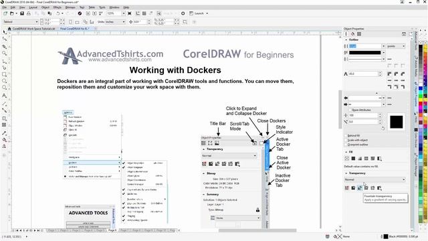Image resolution: width=428 pixels, height=241 pixels.
Task: Toggle the Share Attributes checkbox
Action: pos(350,110)
